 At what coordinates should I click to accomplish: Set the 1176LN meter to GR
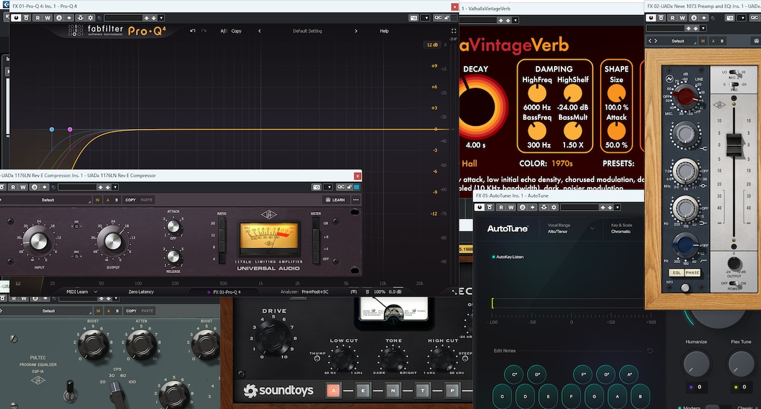pos(316,223)
